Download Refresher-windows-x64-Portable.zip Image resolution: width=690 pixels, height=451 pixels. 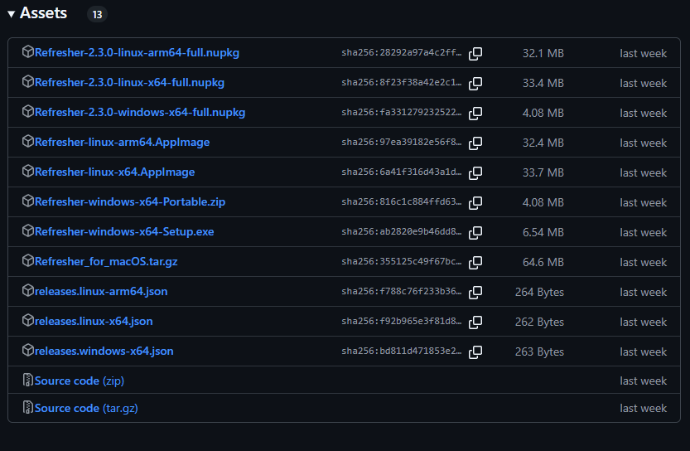pyautogui.click(x=130, y=202)
